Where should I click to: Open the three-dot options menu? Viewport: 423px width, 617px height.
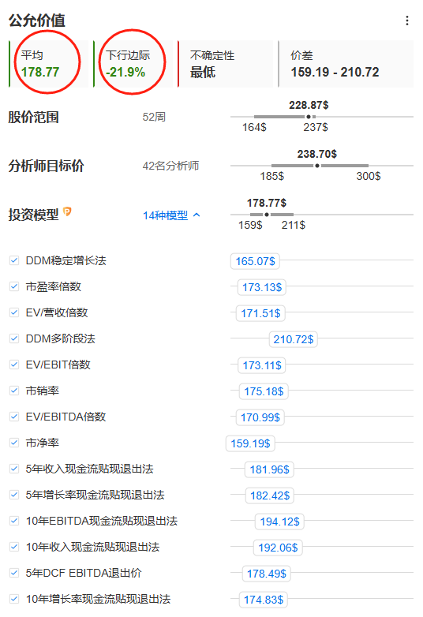407,21
